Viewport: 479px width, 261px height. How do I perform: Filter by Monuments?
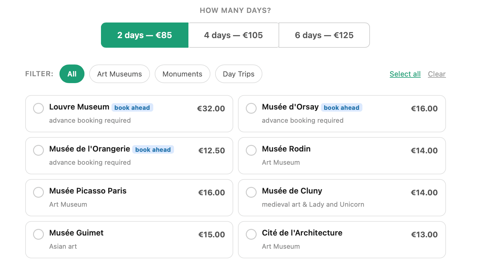182,74
